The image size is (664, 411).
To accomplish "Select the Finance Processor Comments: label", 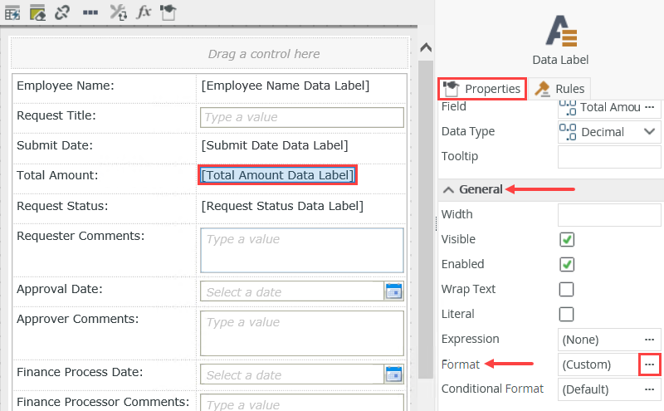I will [x=103, y=401].
